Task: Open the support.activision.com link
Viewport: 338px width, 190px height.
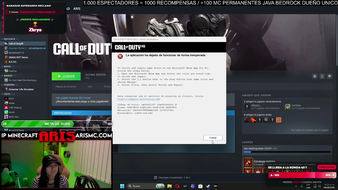Action: 139,99
